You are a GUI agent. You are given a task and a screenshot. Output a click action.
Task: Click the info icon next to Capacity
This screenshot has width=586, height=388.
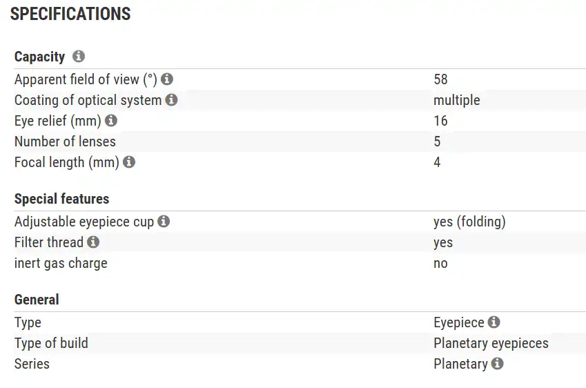pyautogui.click(x=79, y=57)
